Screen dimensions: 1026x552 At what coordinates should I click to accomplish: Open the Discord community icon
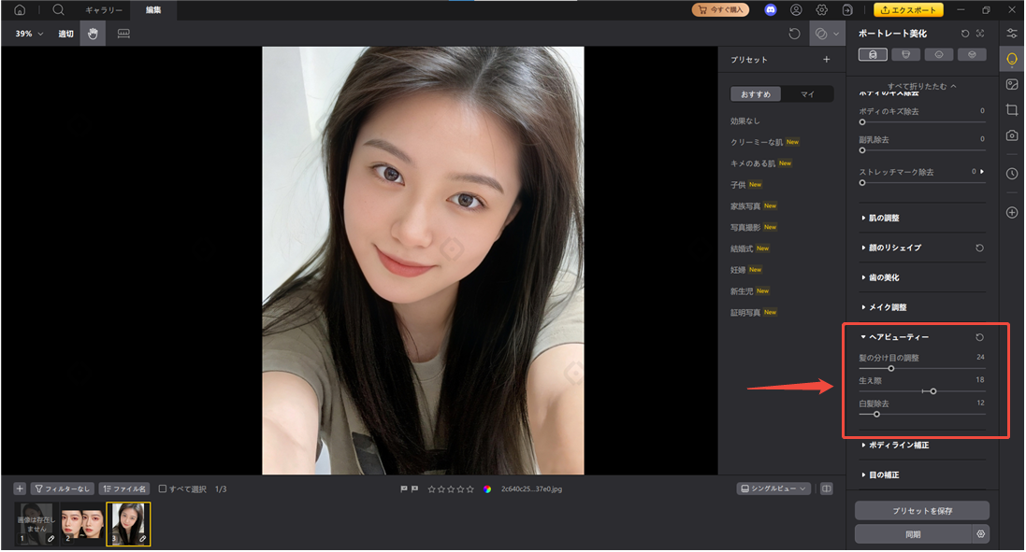(x=771, y=10)
